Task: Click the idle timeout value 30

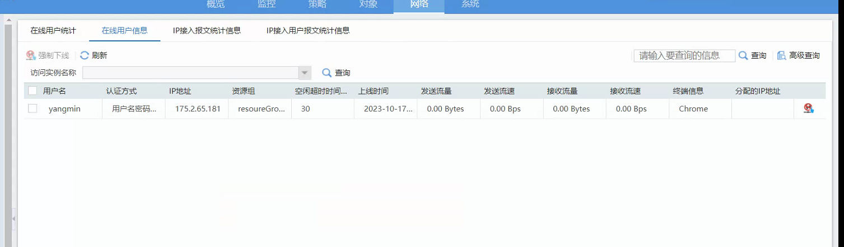Action: [305, 109]
